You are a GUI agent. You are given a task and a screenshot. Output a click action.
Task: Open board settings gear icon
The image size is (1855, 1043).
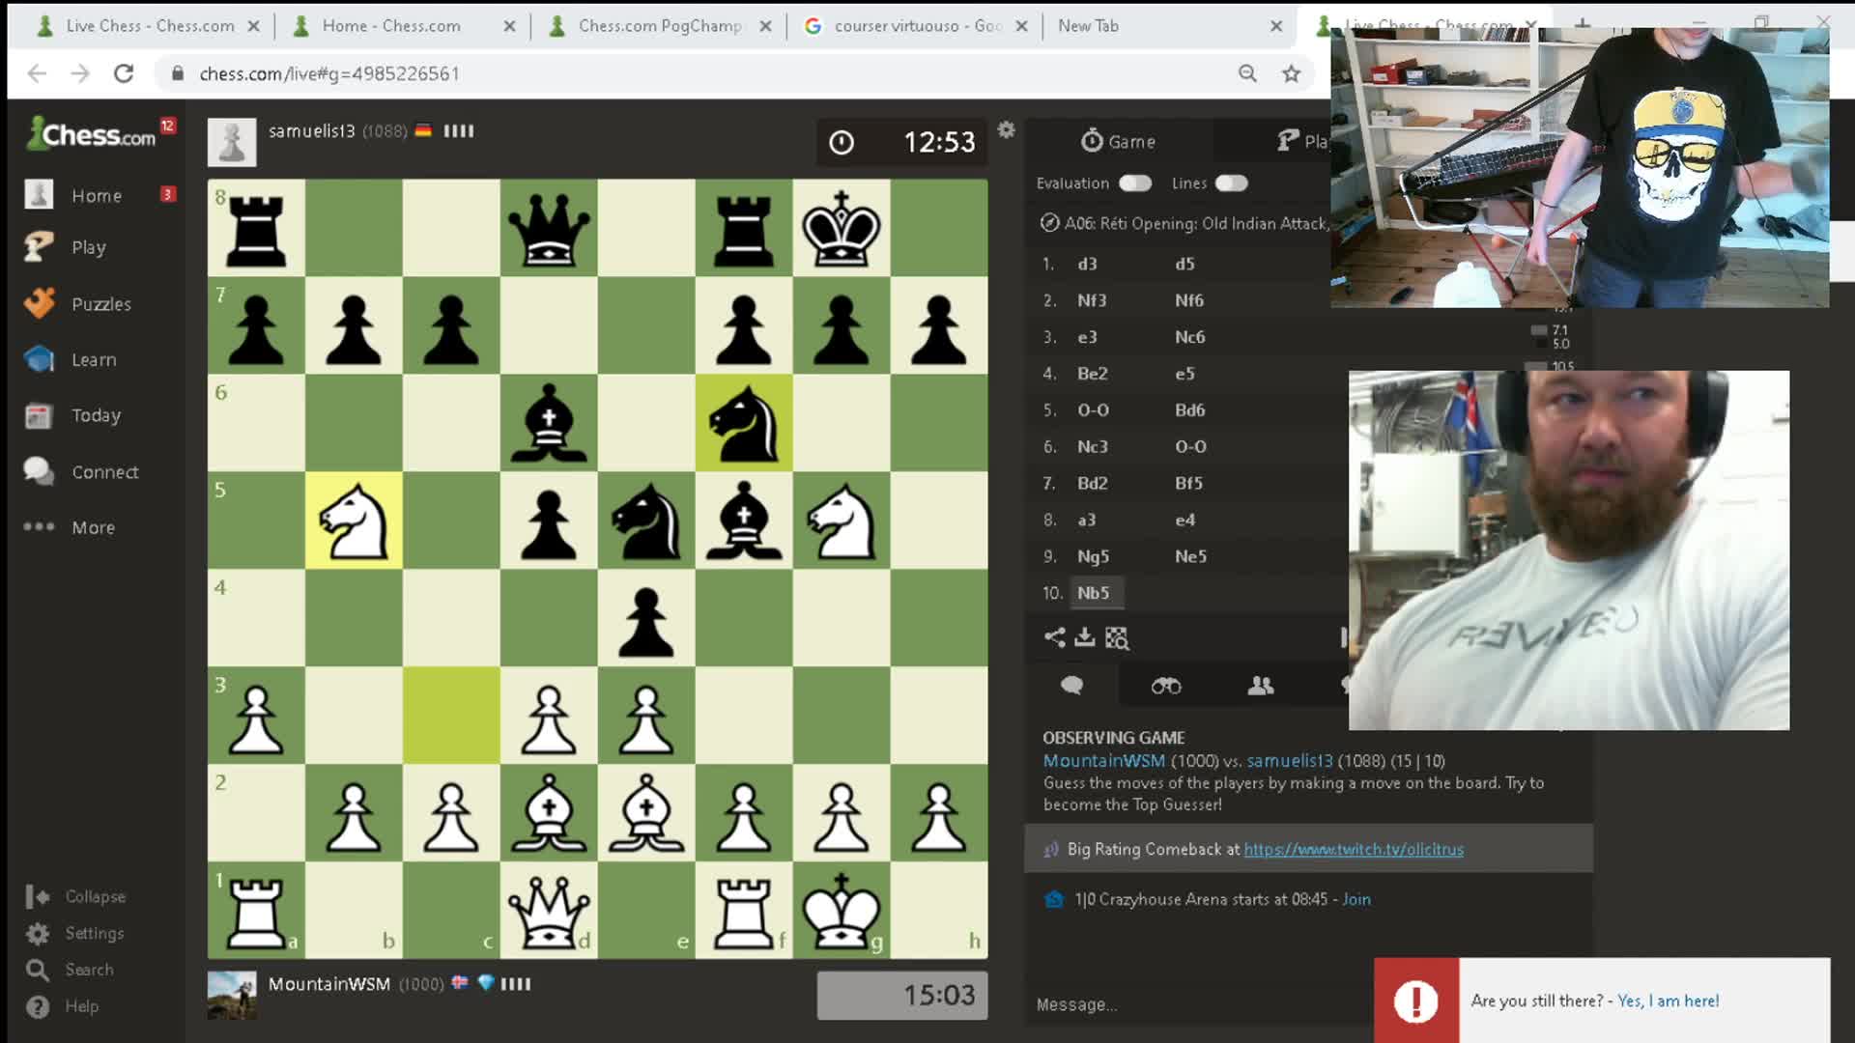pyautogui.click(x=1006, y=129)
